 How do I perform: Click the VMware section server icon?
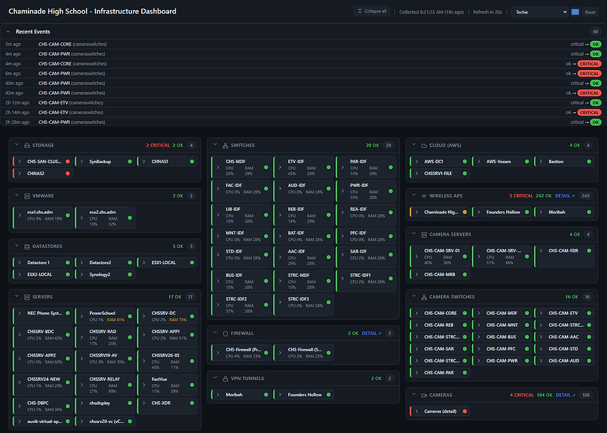[27, 196]
